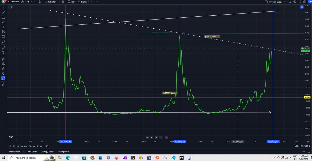Expand the timeframe interval dropdown
The width and height of the screenshot is (312, 161).
(35, 2)
